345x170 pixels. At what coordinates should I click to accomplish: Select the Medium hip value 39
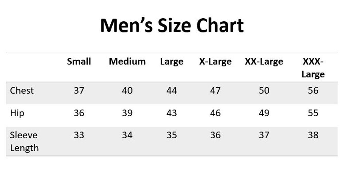[x=127, y=113]
